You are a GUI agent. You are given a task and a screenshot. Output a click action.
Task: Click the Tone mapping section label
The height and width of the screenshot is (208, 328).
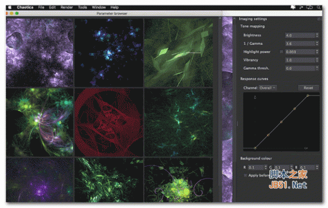tap(253, 26)
